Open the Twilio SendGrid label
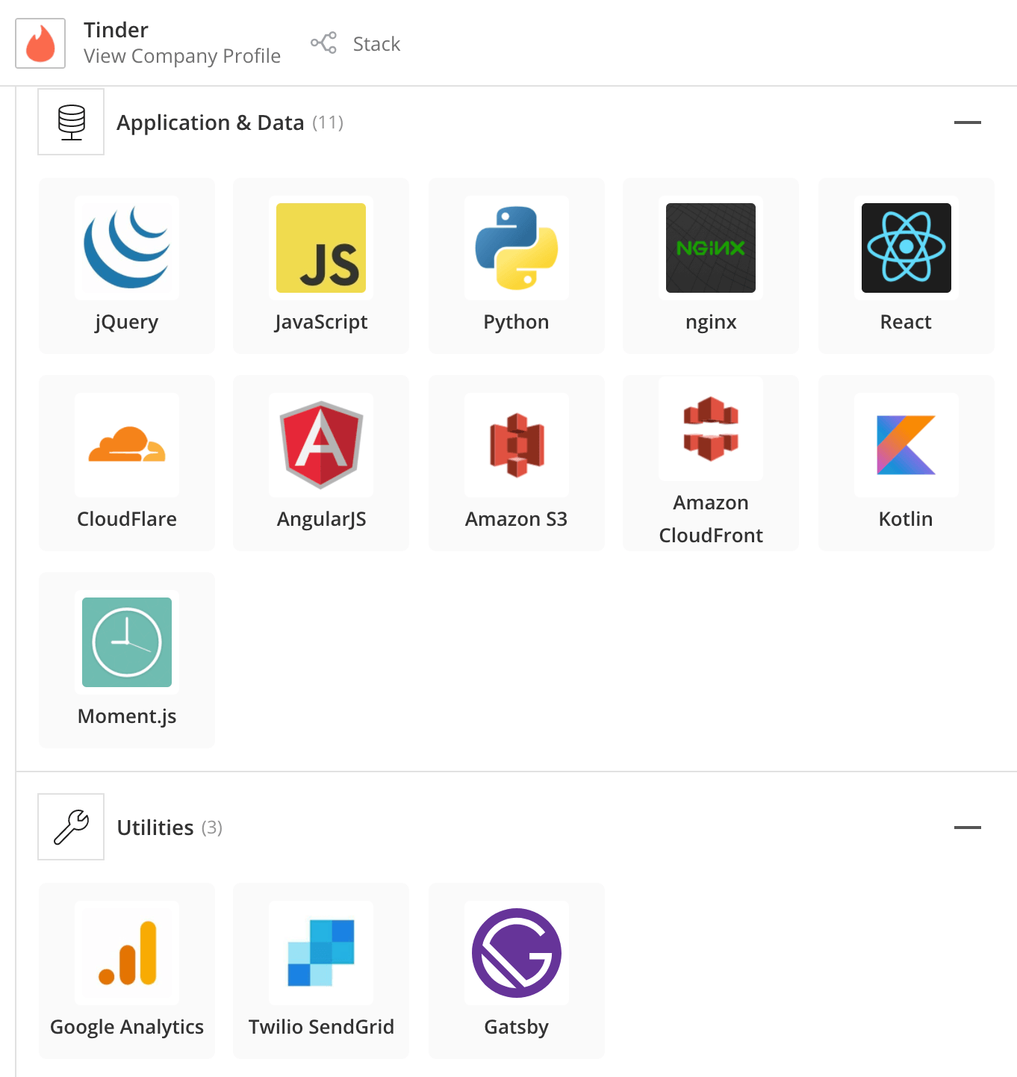Viewport: 1017px width, 1077px height. click(321, 1027)
